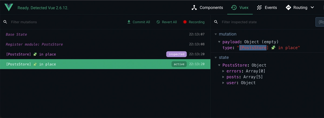Click the Events dots icon
This screenshot has width=324, height=118.
(x=259, y=8)
